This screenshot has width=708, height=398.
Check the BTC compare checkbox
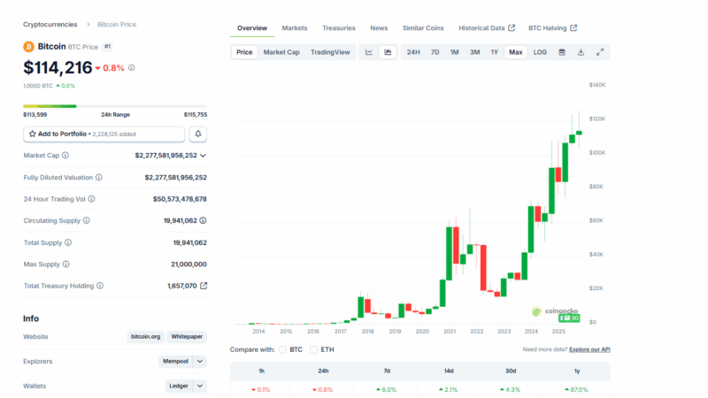(282, 349)
